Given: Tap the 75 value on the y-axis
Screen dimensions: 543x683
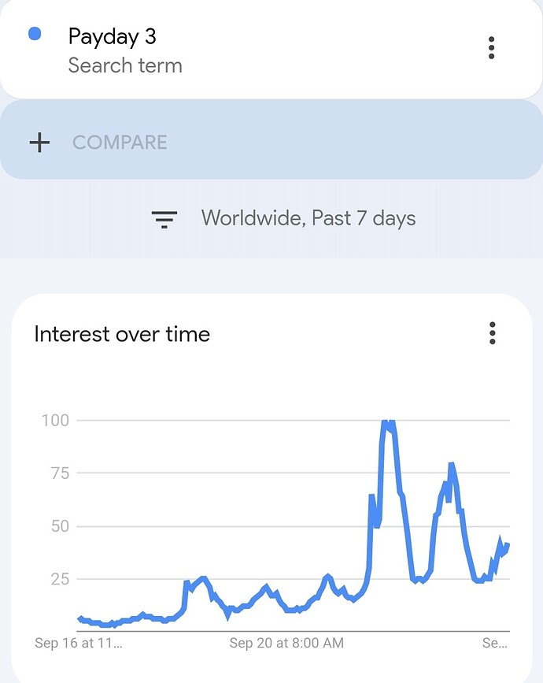Looking at the screenshot, I should [60, 473].
